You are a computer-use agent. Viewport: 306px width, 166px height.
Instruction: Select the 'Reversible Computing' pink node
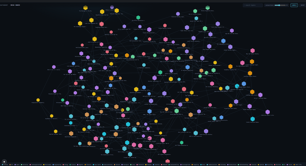[101, 44]
